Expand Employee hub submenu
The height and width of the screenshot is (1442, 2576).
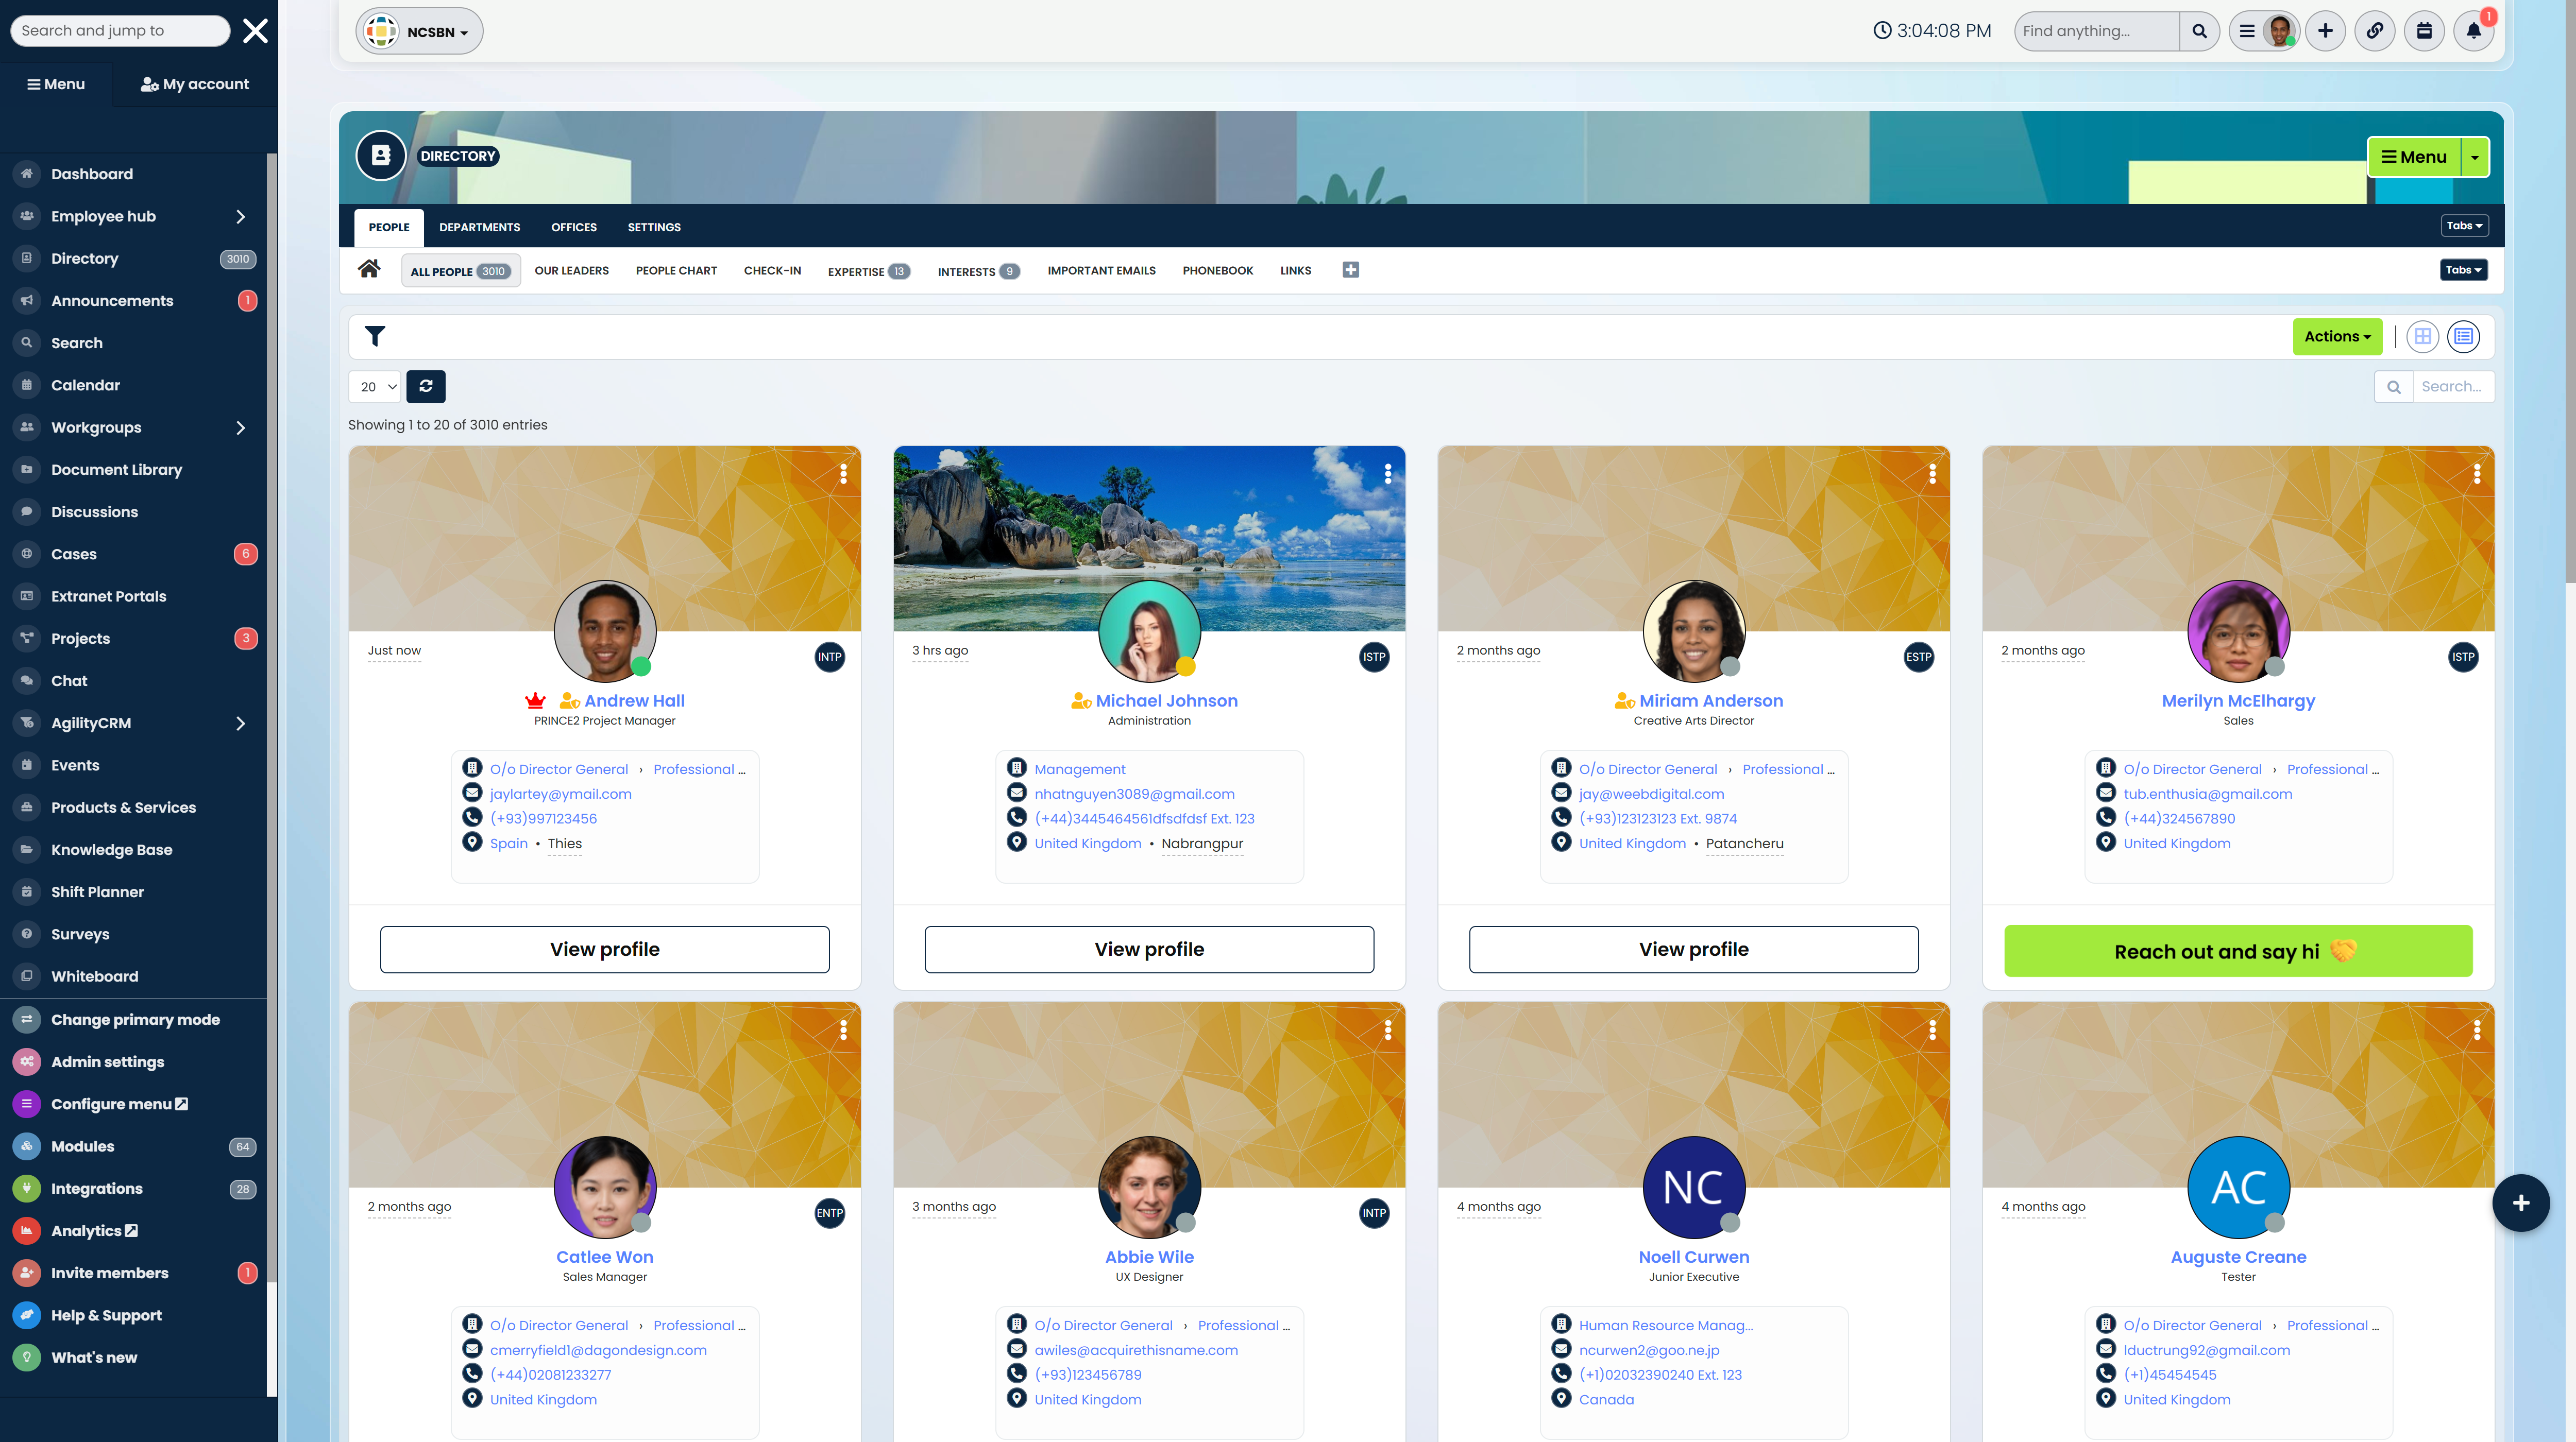pyautogui.click(x=240, y=217)
